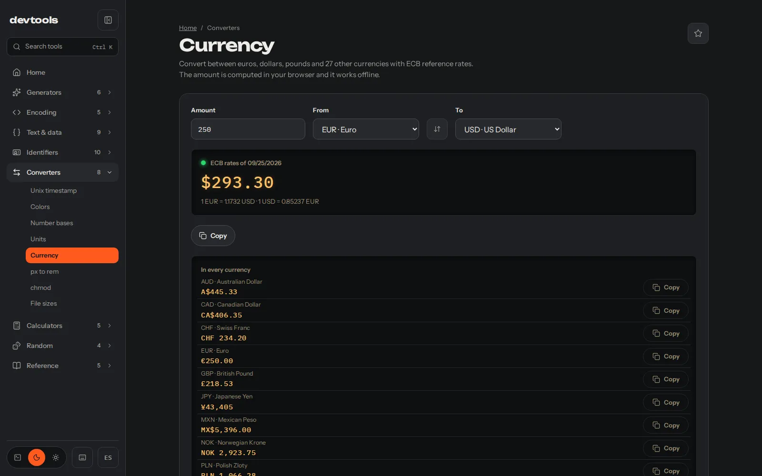Viewport: 762px width, 476px height.
Task: Open the Number bases converter
Action: [x=72, y=223]
